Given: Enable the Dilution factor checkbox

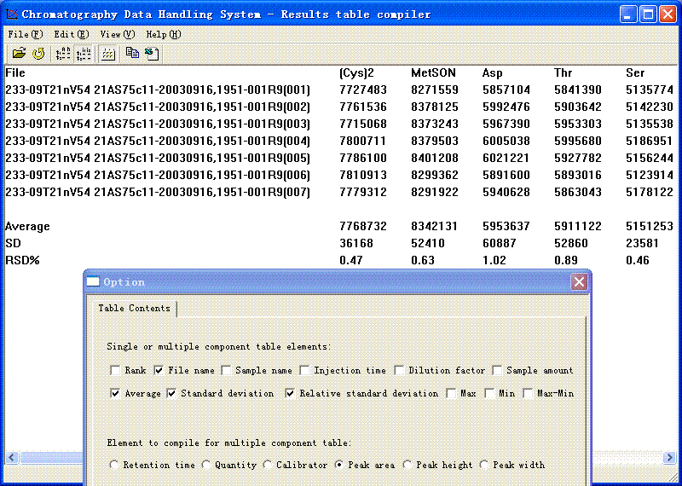Looking at the screenshot, I should coord(399,370).
